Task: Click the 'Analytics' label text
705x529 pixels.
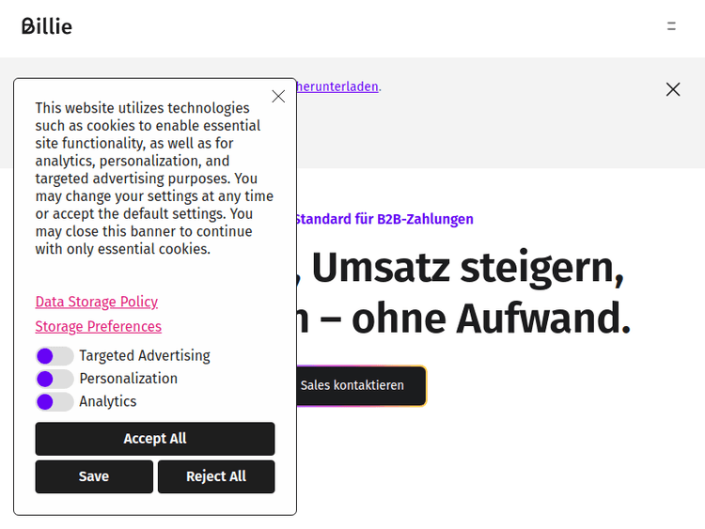Action: click(x=108, y=401)
